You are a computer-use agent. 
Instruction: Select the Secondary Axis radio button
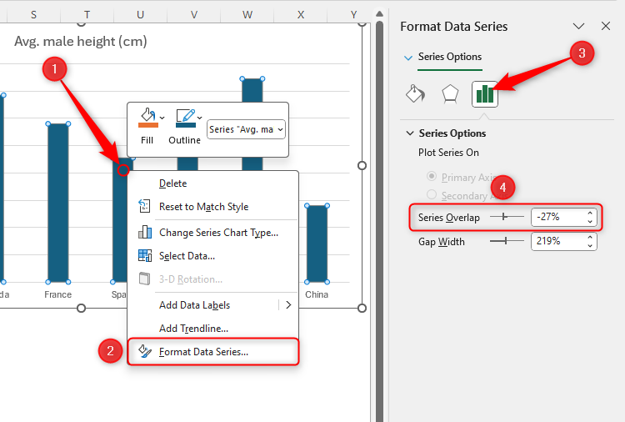[x=431, y=195]
